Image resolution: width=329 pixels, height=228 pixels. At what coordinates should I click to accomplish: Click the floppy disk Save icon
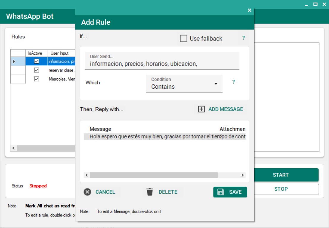click(x=221, y=192)
